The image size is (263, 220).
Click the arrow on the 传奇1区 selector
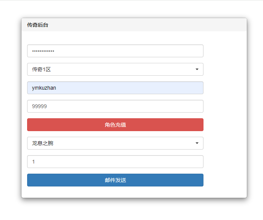[197, 69]
